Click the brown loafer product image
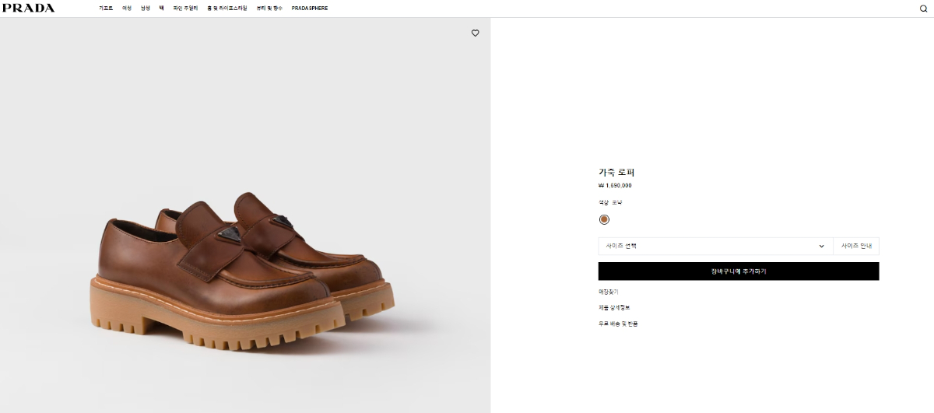 [x=245, y=272]
